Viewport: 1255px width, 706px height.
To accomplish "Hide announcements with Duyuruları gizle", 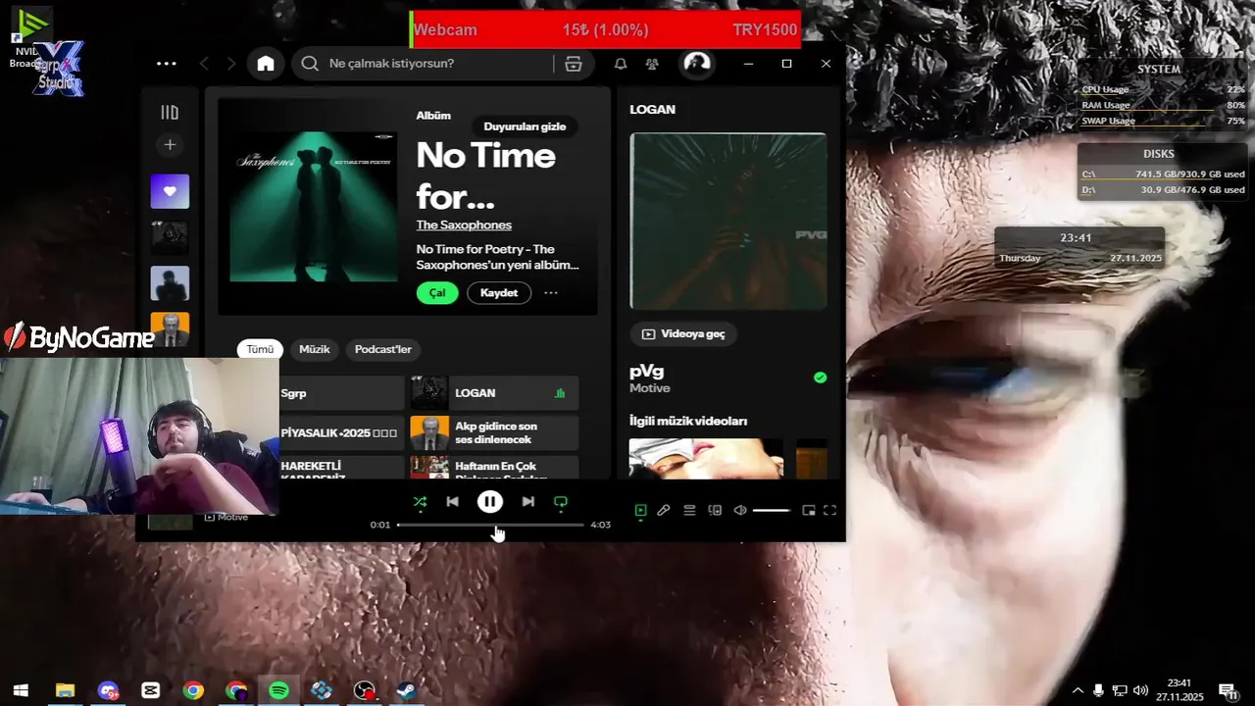I will coord(525,126).
